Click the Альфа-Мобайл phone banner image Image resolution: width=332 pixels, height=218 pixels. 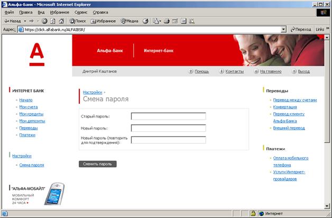pos(54,194)
